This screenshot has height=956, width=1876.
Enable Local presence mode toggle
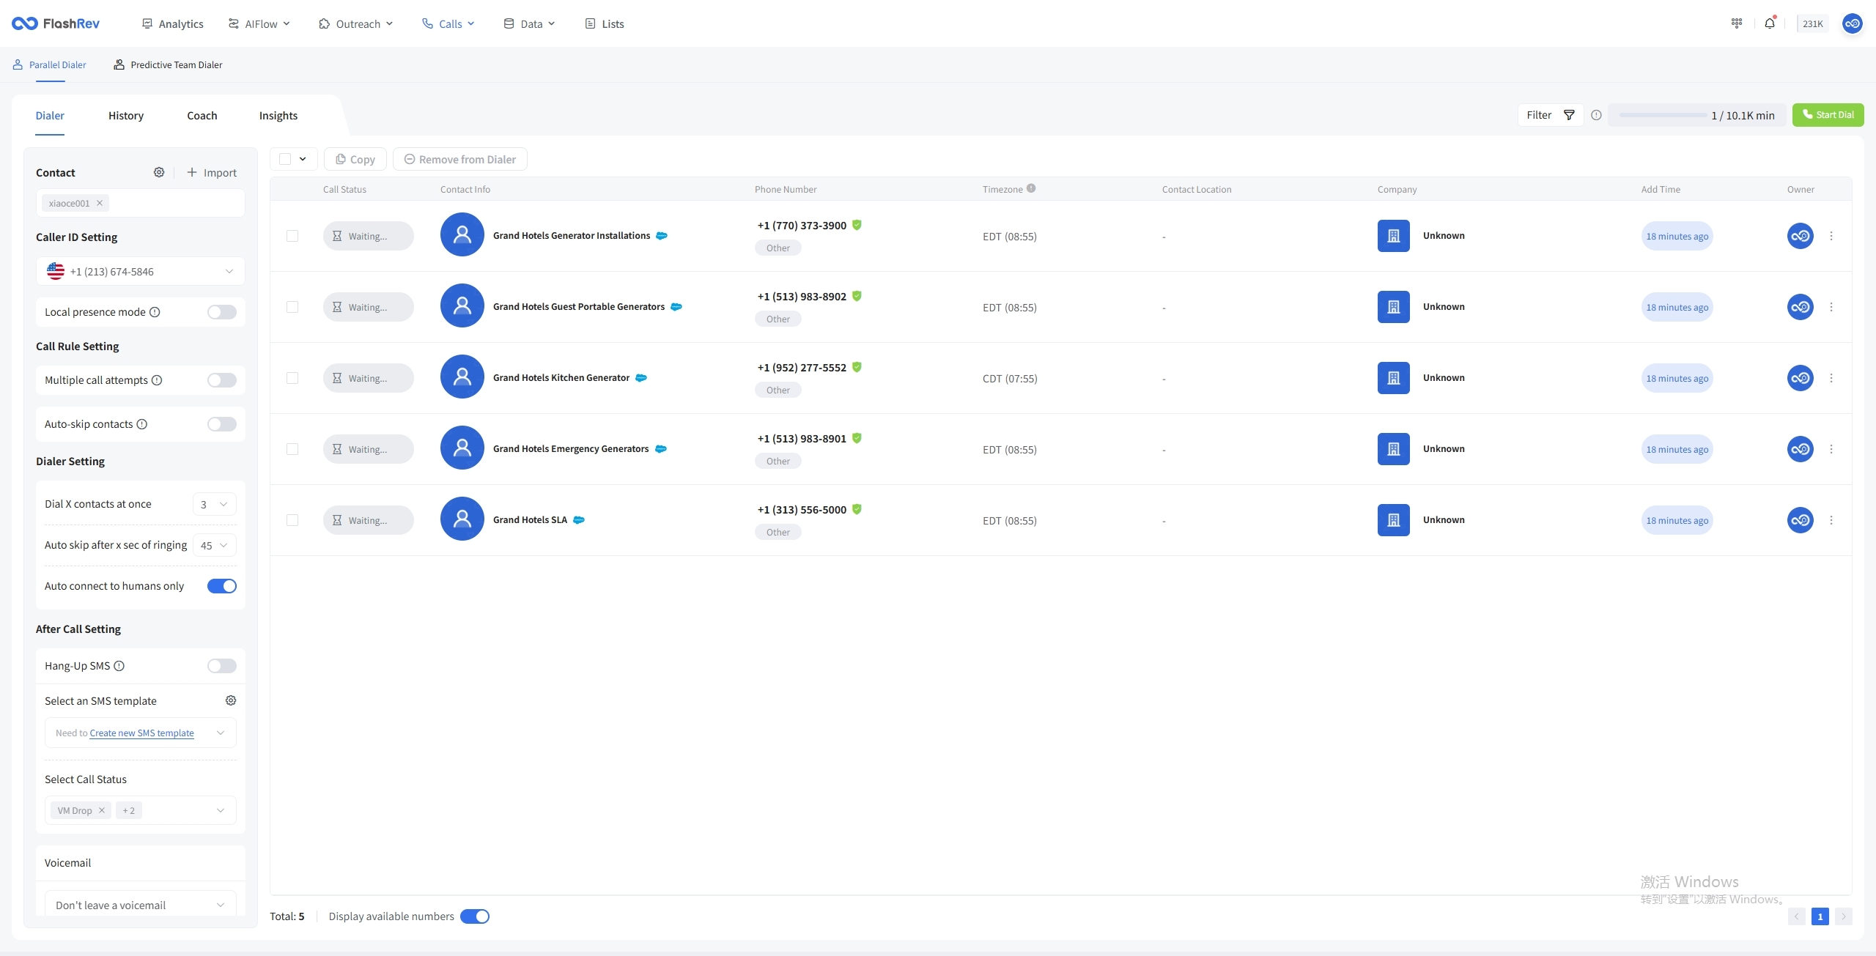click(x=221, y=312)
